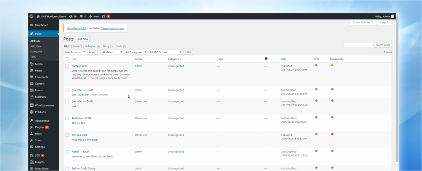Select checkbox for 'this is a post'
The height and width of the screenshot is (171, 422).
click(x=67, y=135)
